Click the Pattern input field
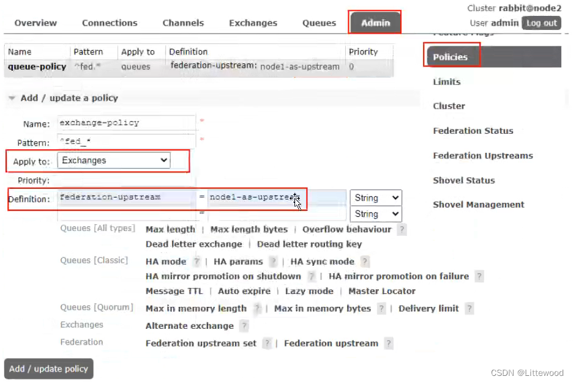 tap(127, 141)
